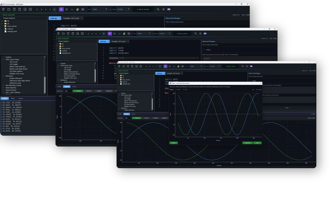Image resolution: width=333 pixels, height=222 pixels.
Task: Open the 115200 baud dropdown in back window
Action: pyautogui.click(x=123, y=9)
